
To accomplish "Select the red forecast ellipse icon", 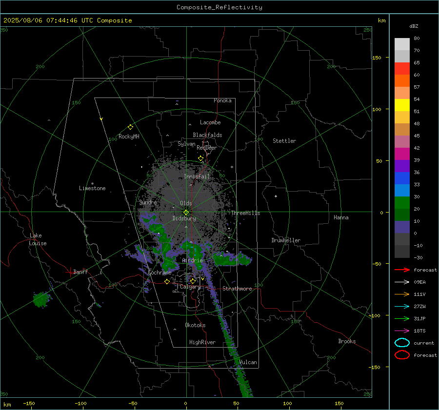I will point(402,355).
